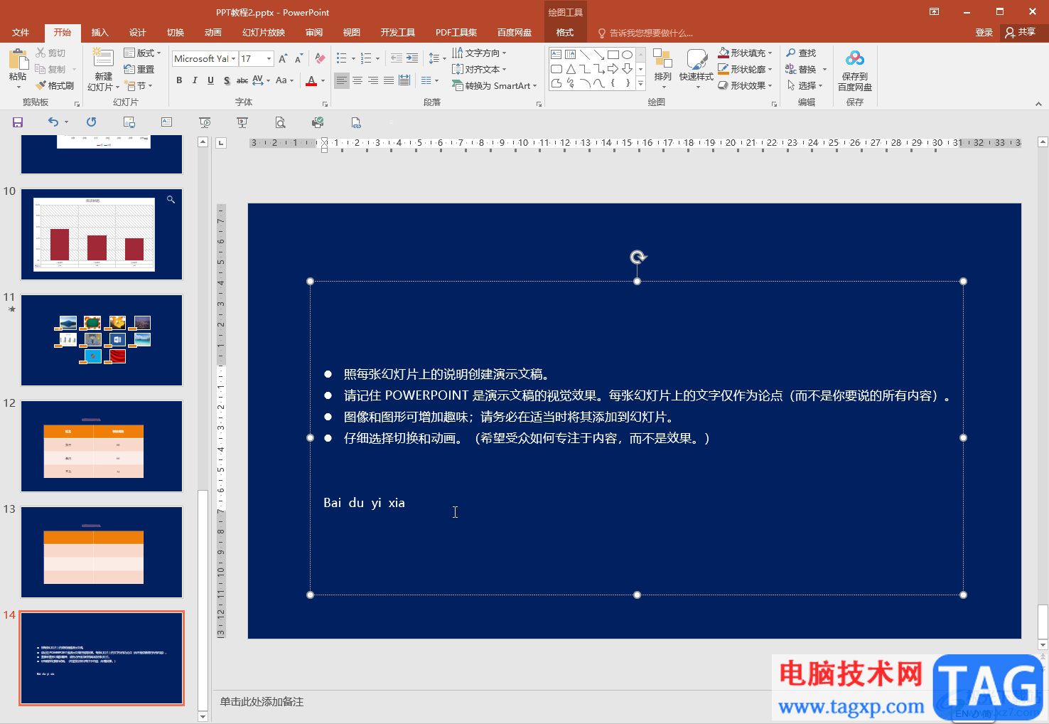Decrease font size with the small A icon
This screenshot has height=724, width=1049.
[298, 58]
